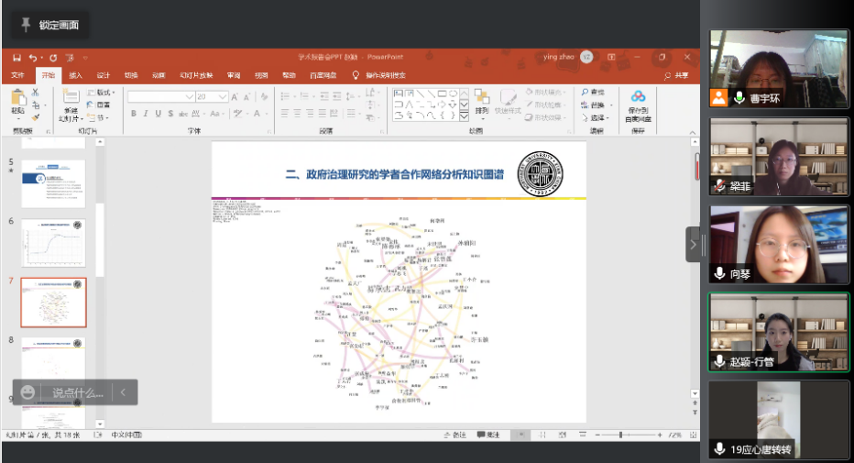Toggle bold formatting button
Viewport: 854px width, 463px height.
tap(134, 114)
